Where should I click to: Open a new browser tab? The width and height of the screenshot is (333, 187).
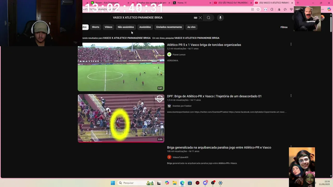coord(298,3)
